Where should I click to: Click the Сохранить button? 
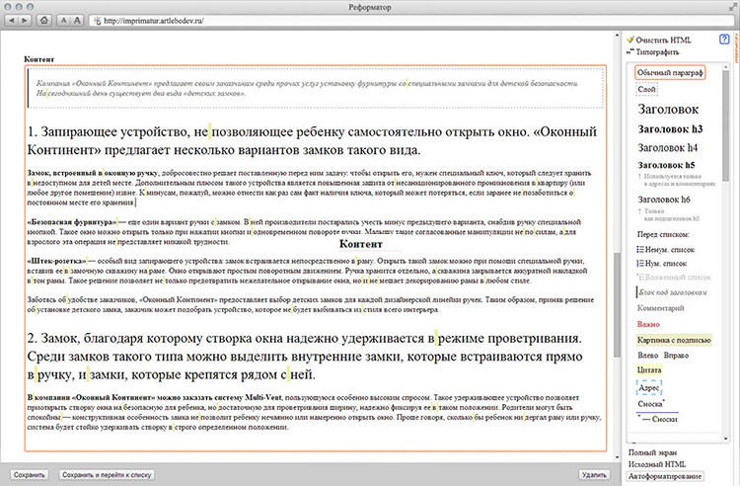click(x=30, y=475)
